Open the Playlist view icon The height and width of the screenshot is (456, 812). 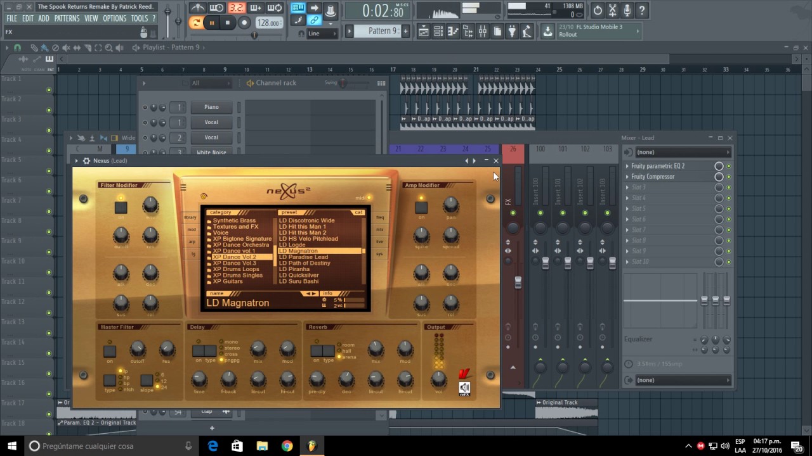(423, 31)
